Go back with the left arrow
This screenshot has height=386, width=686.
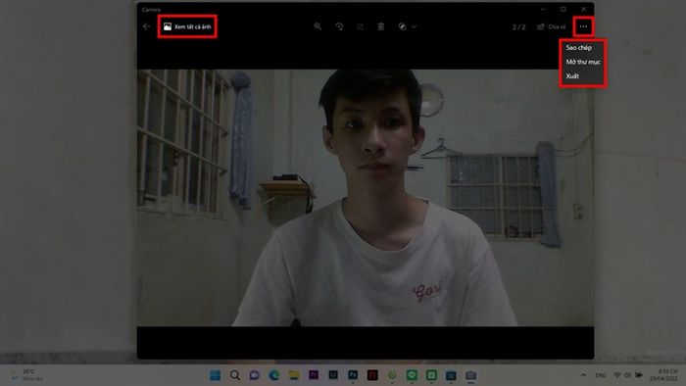147,26
